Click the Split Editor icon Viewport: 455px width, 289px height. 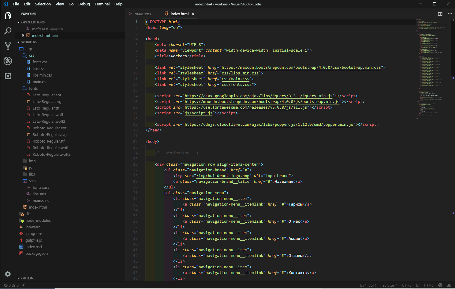tap(440, 14)
